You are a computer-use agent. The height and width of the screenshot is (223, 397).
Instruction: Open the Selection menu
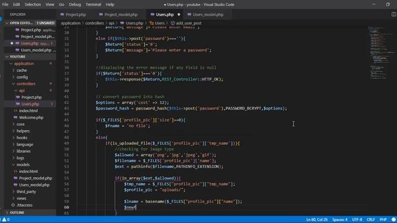(x=33, y=4)
